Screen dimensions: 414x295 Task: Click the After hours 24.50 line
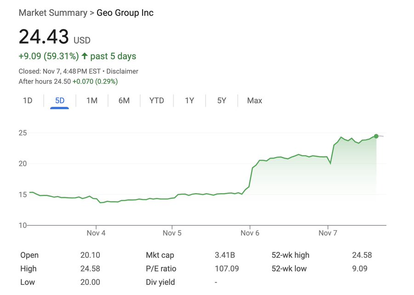[x=68, y=81]
